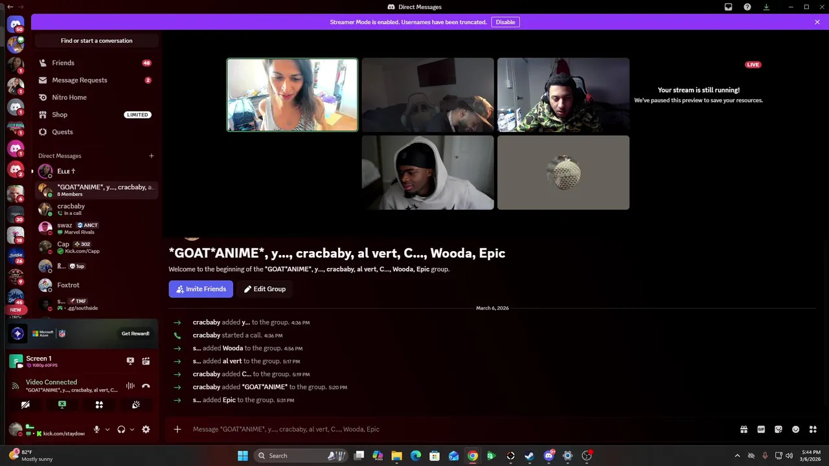Toggle the camera on or off
The height and width of the screenshot is (466, 829).
tap(25, 405)
